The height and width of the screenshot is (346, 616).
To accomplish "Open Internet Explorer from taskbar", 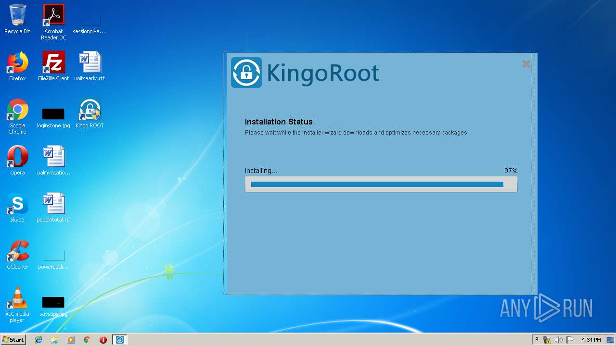I will pos(38,340).
